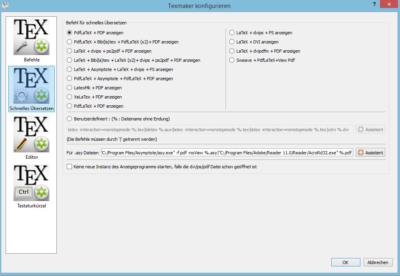The image size is (400, 276).
Task: Go to the Tastaturkürzel settings page
Action: 31,186
